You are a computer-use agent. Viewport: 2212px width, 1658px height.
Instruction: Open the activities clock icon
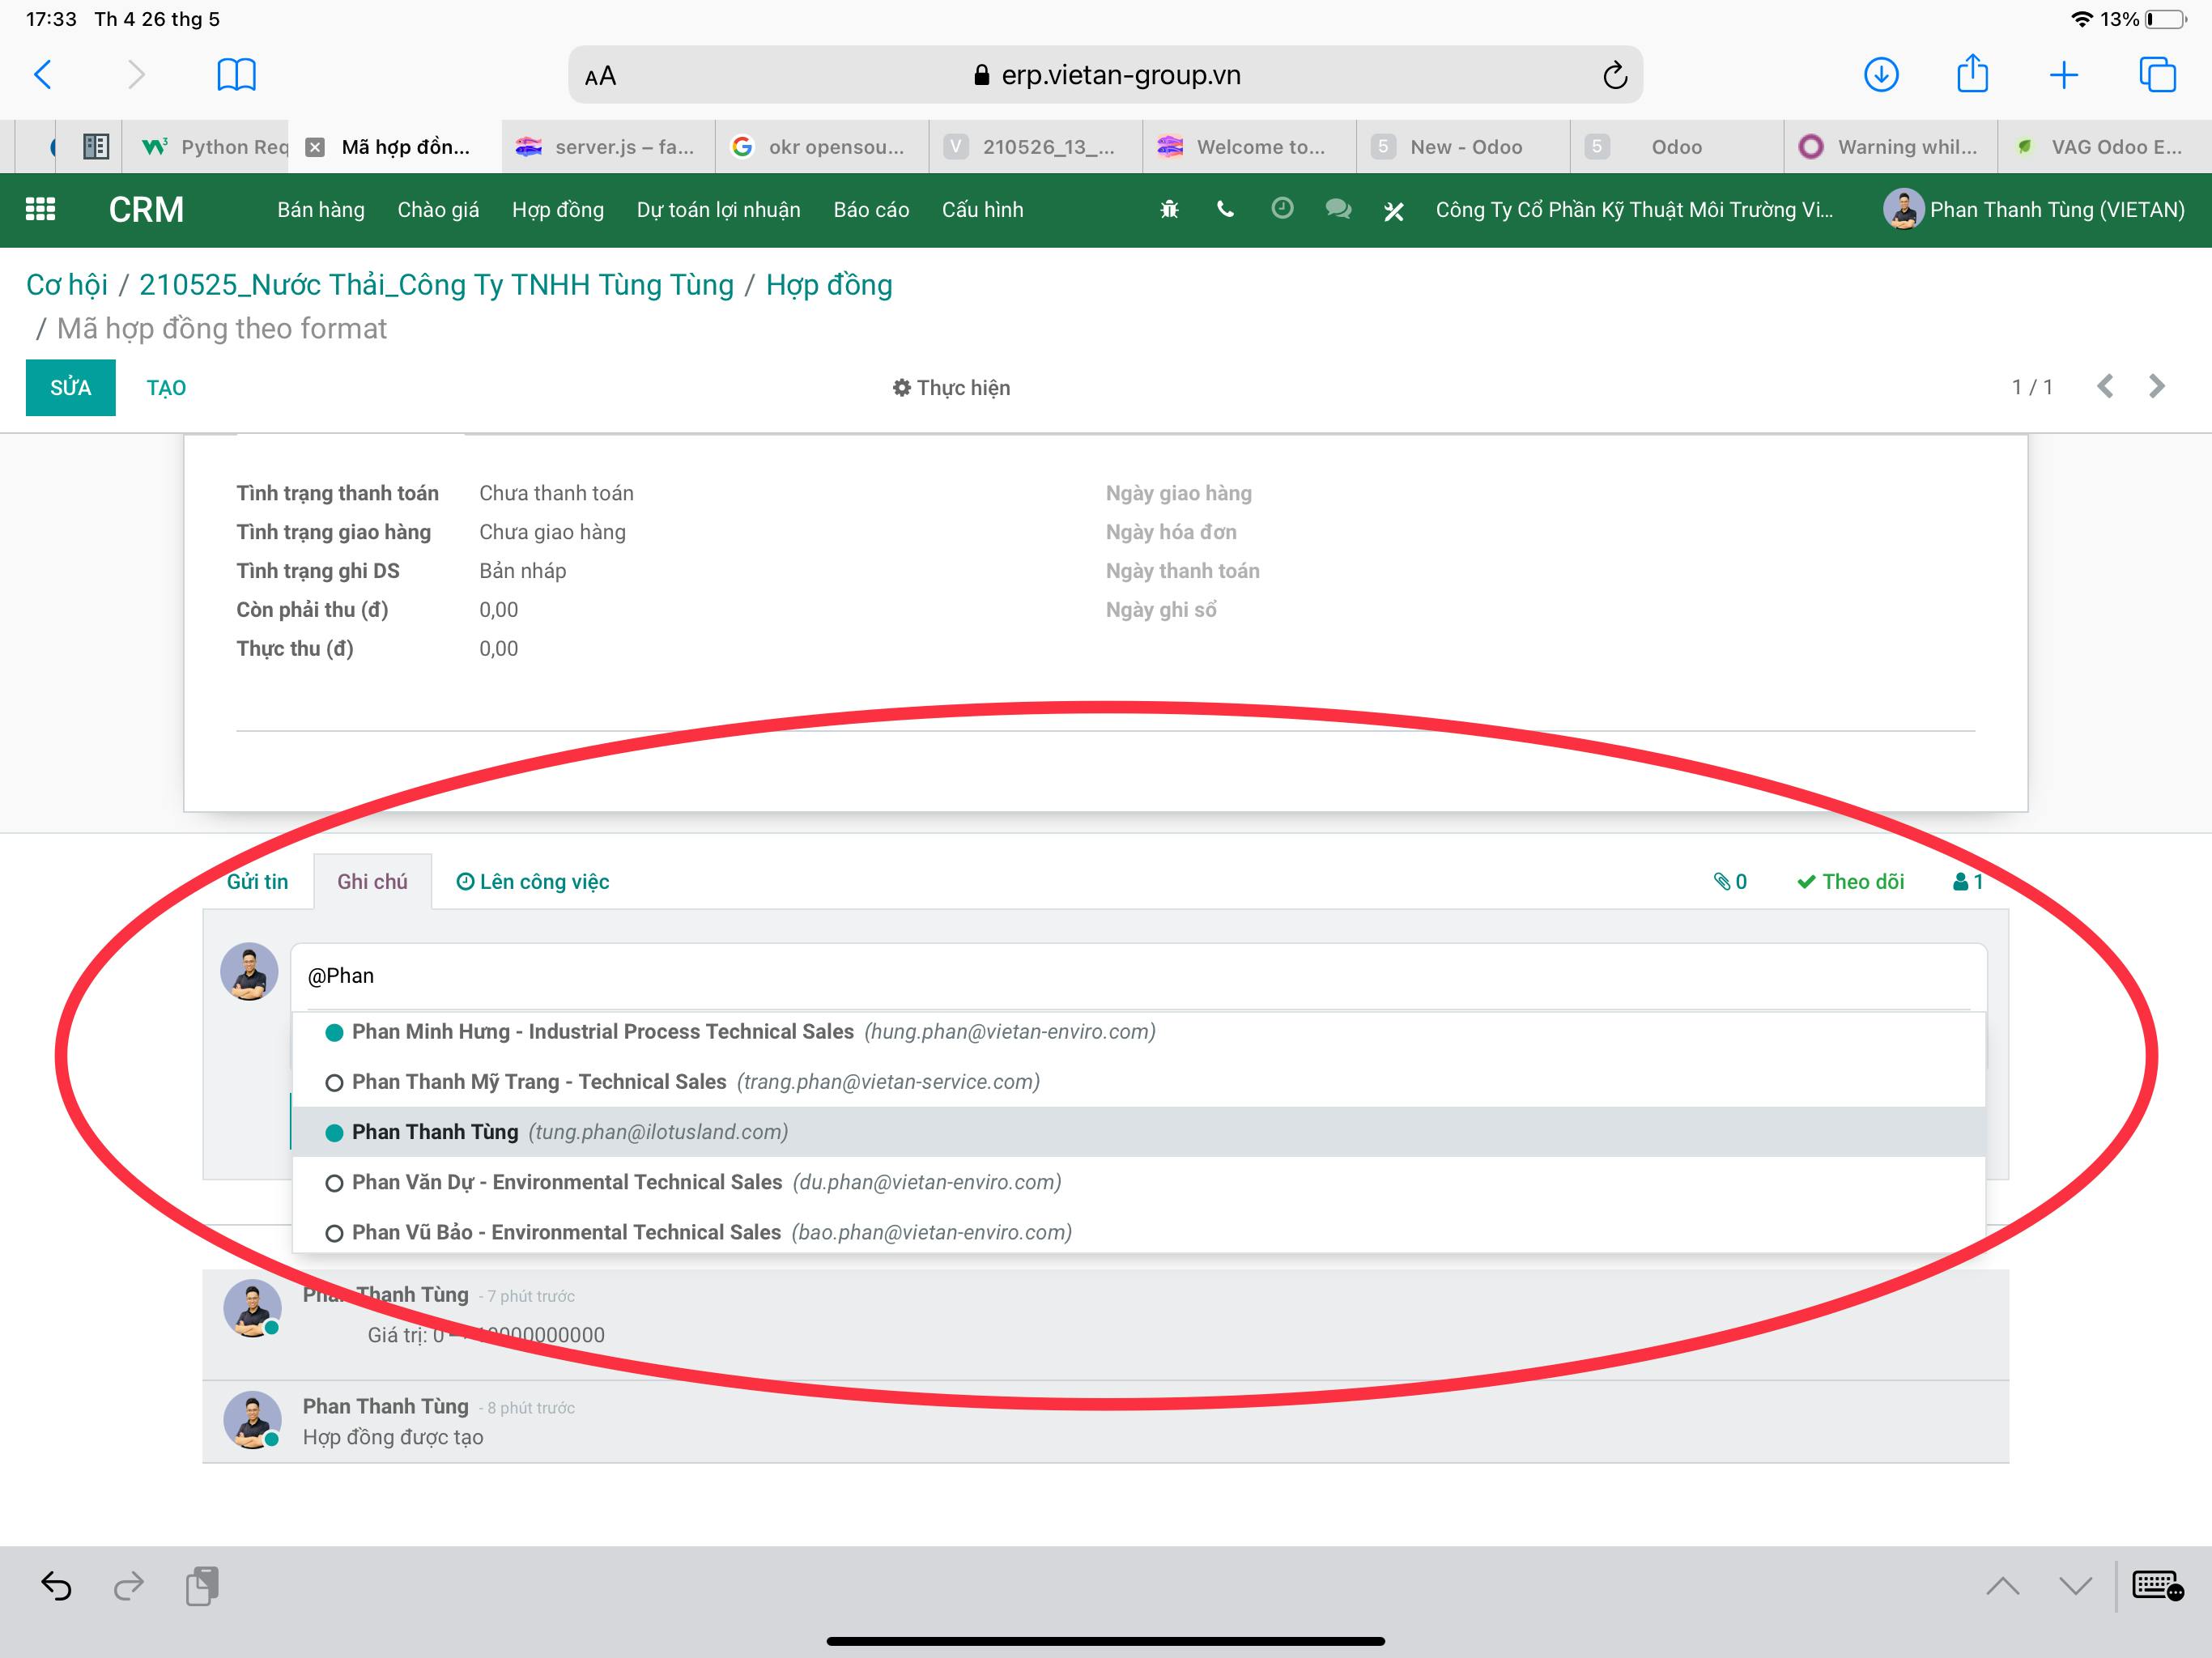click(1282, 208)
